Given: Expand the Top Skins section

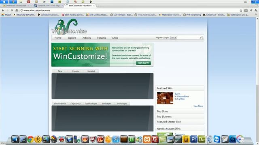Looking at the screenshot, I should (x=180, y=112).
